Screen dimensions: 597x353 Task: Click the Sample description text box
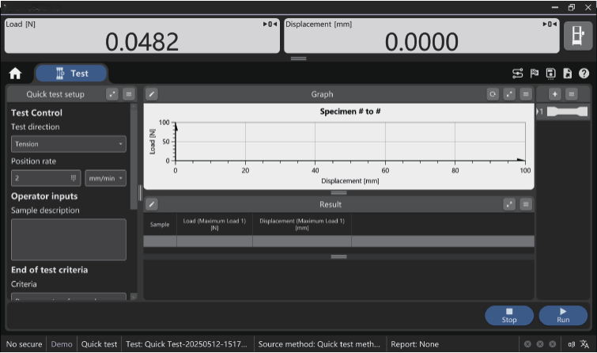[x=68, y=239]
